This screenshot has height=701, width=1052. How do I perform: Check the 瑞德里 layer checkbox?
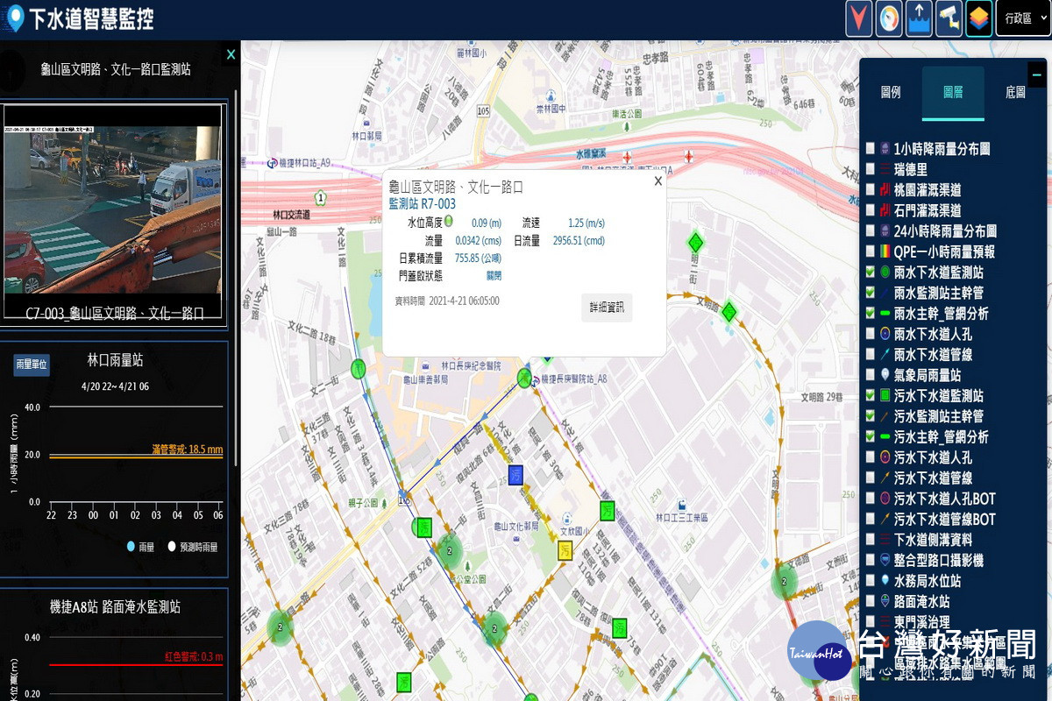click(x=870, y=170)
